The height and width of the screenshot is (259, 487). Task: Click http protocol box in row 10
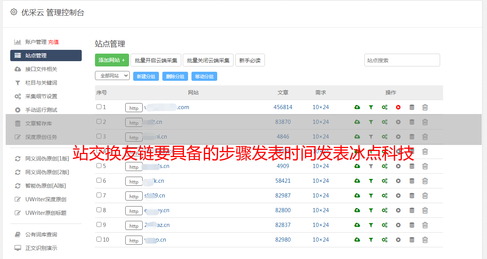[134, 240]
